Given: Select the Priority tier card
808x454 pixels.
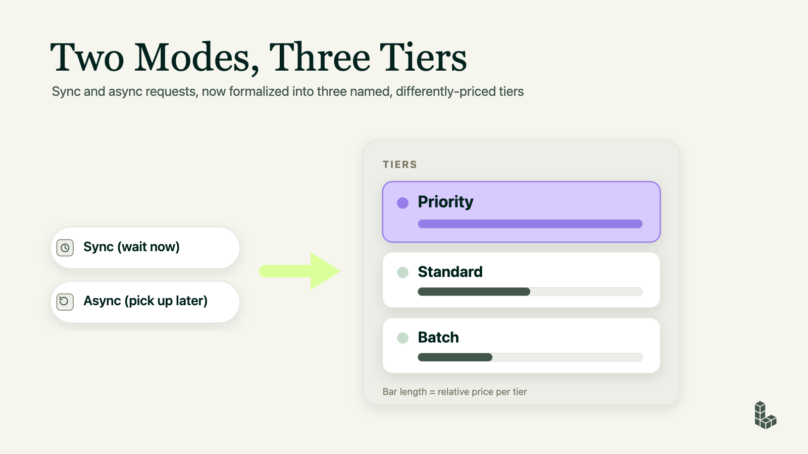Looking at the screenshot, I should pos(521,212).
